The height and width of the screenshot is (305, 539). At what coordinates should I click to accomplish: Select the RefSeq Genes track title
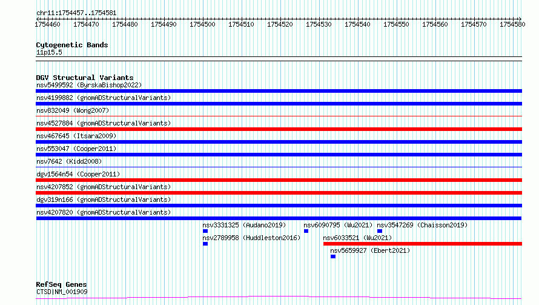(62, 285)
